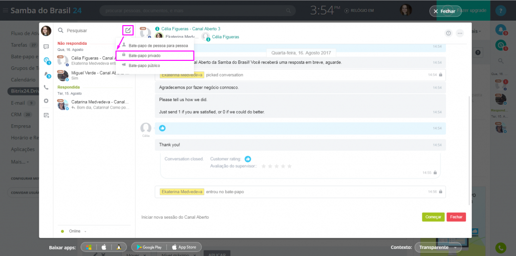The width and height of the screenshot is (516, 256).
Task: Click the play icon beside RELÓGIO EM
Action: [x=346, y=11]
